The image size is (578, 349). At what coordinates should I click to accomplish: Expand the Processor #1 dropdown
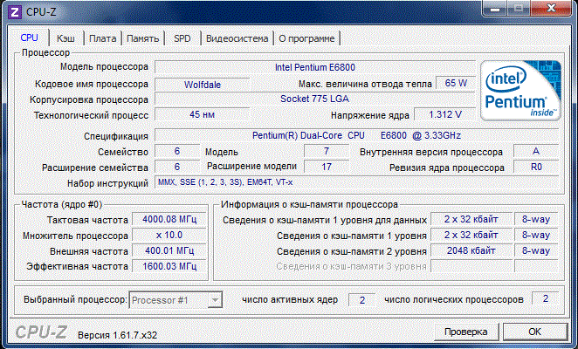pyautogui.click(x=212, y=300)
